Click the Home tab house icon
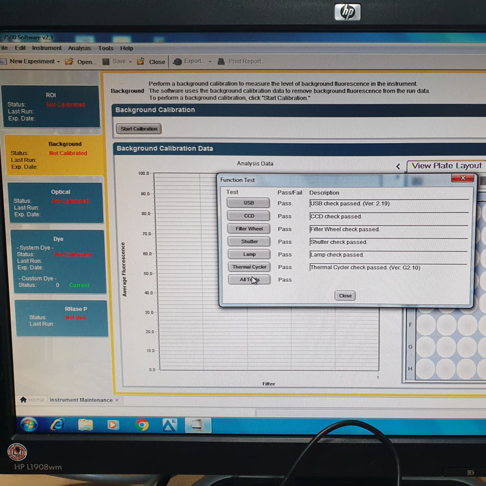Viewport: 486px width, 486px height. [24, 400]
